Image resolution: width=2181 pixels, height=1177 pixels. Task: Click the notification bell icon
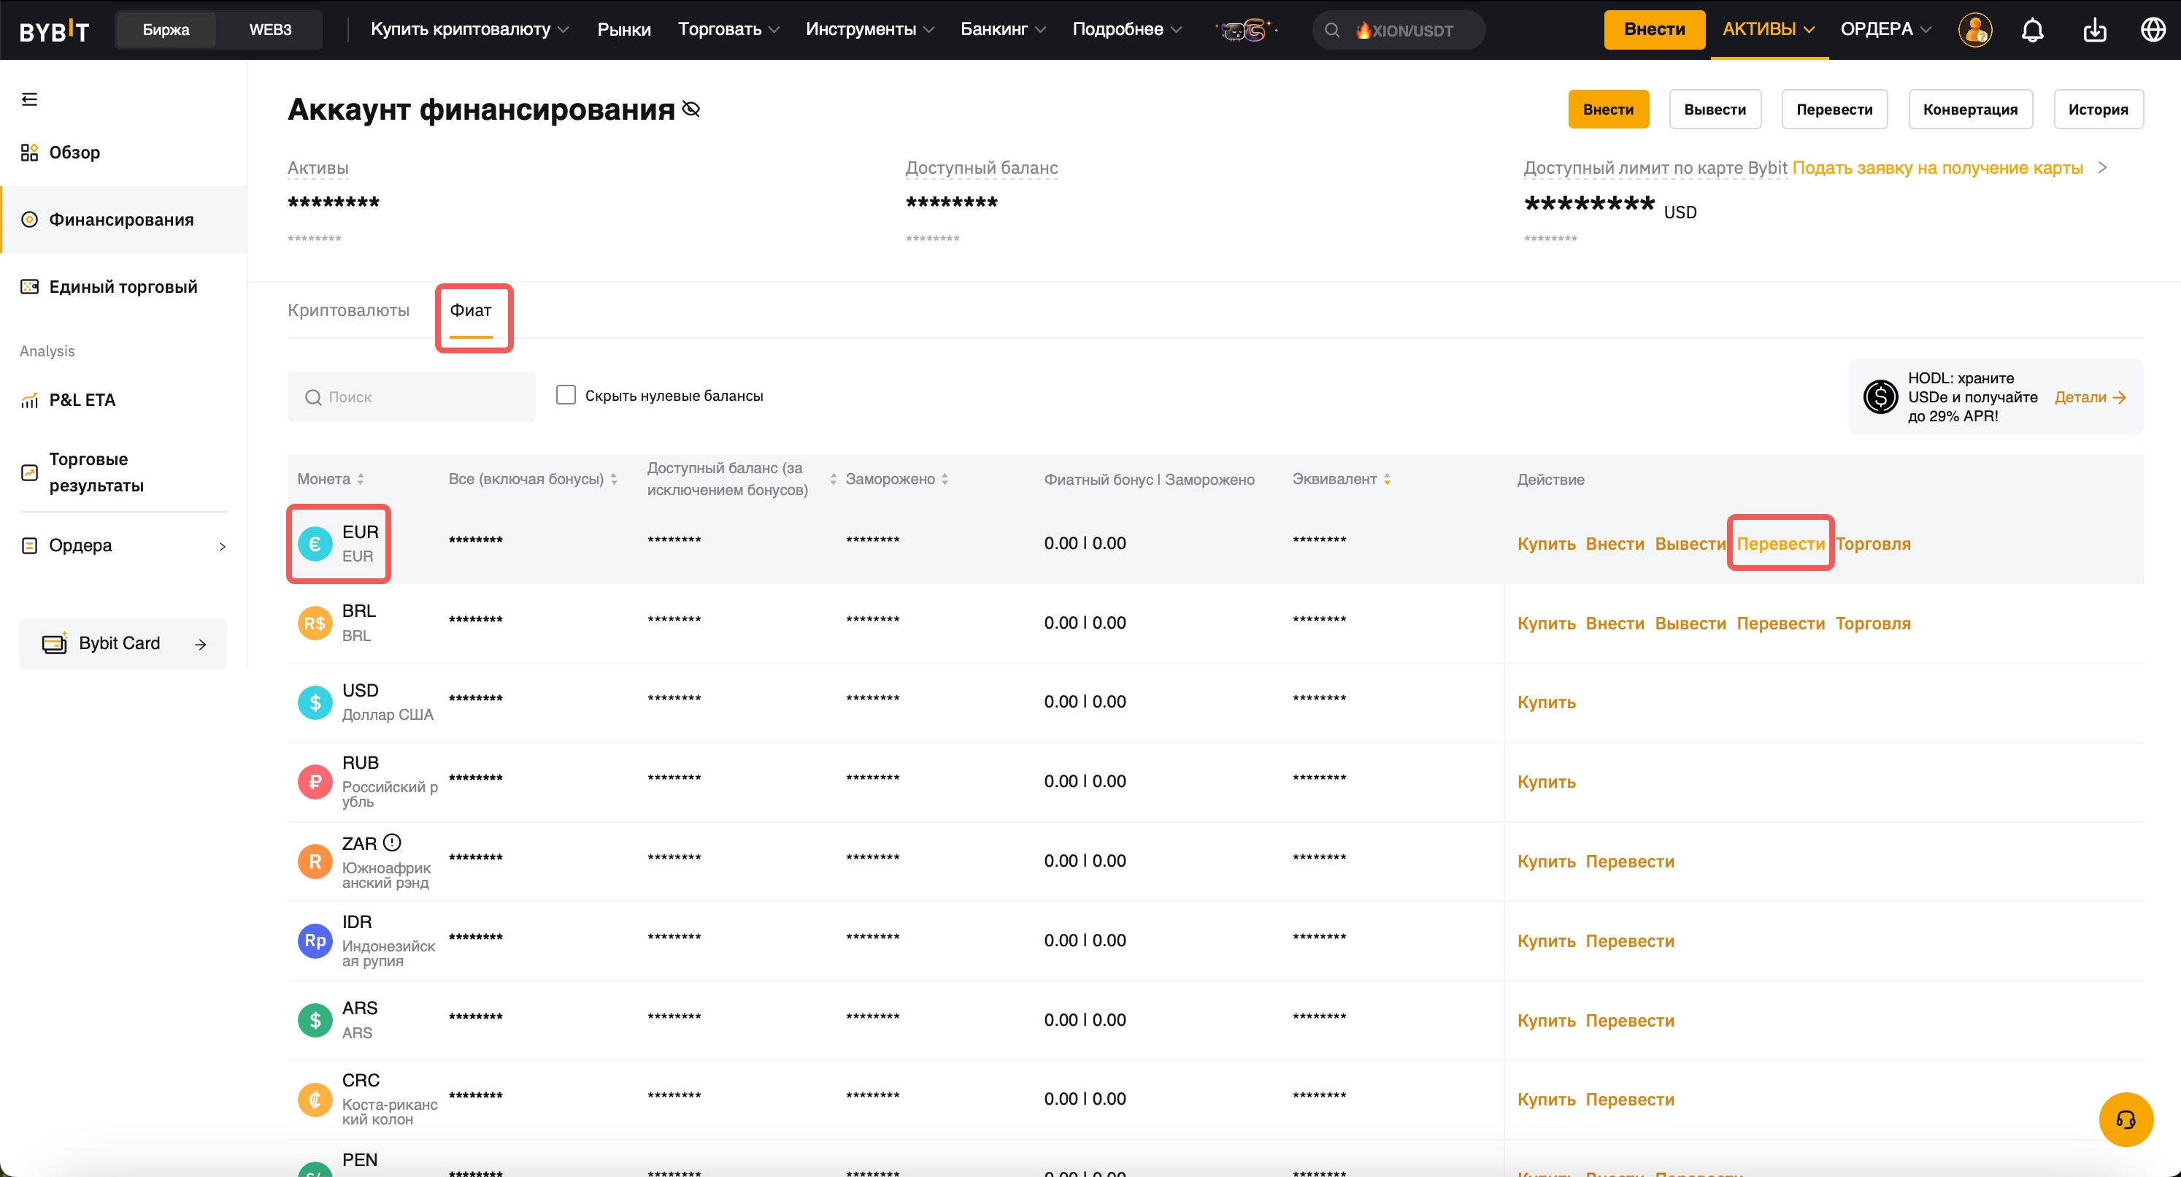click(x=2032, y=30)
